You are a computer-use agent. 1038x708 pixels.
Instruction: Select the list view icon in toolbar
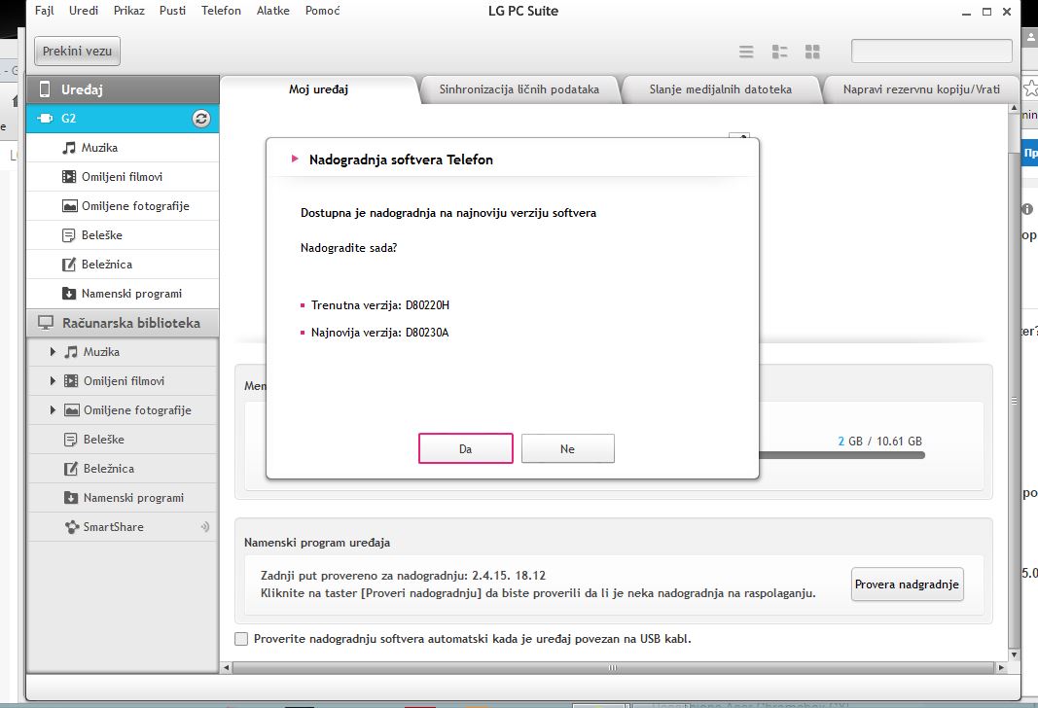(746, 52)
